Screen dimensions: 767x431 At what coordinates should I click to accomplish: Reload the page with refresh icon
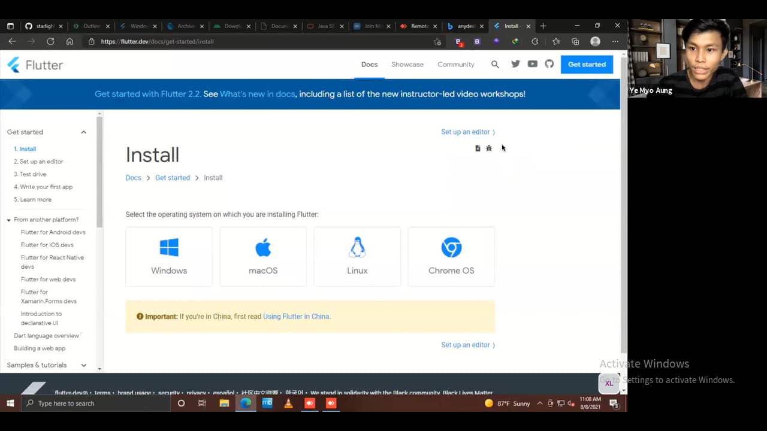click(50, 41)
